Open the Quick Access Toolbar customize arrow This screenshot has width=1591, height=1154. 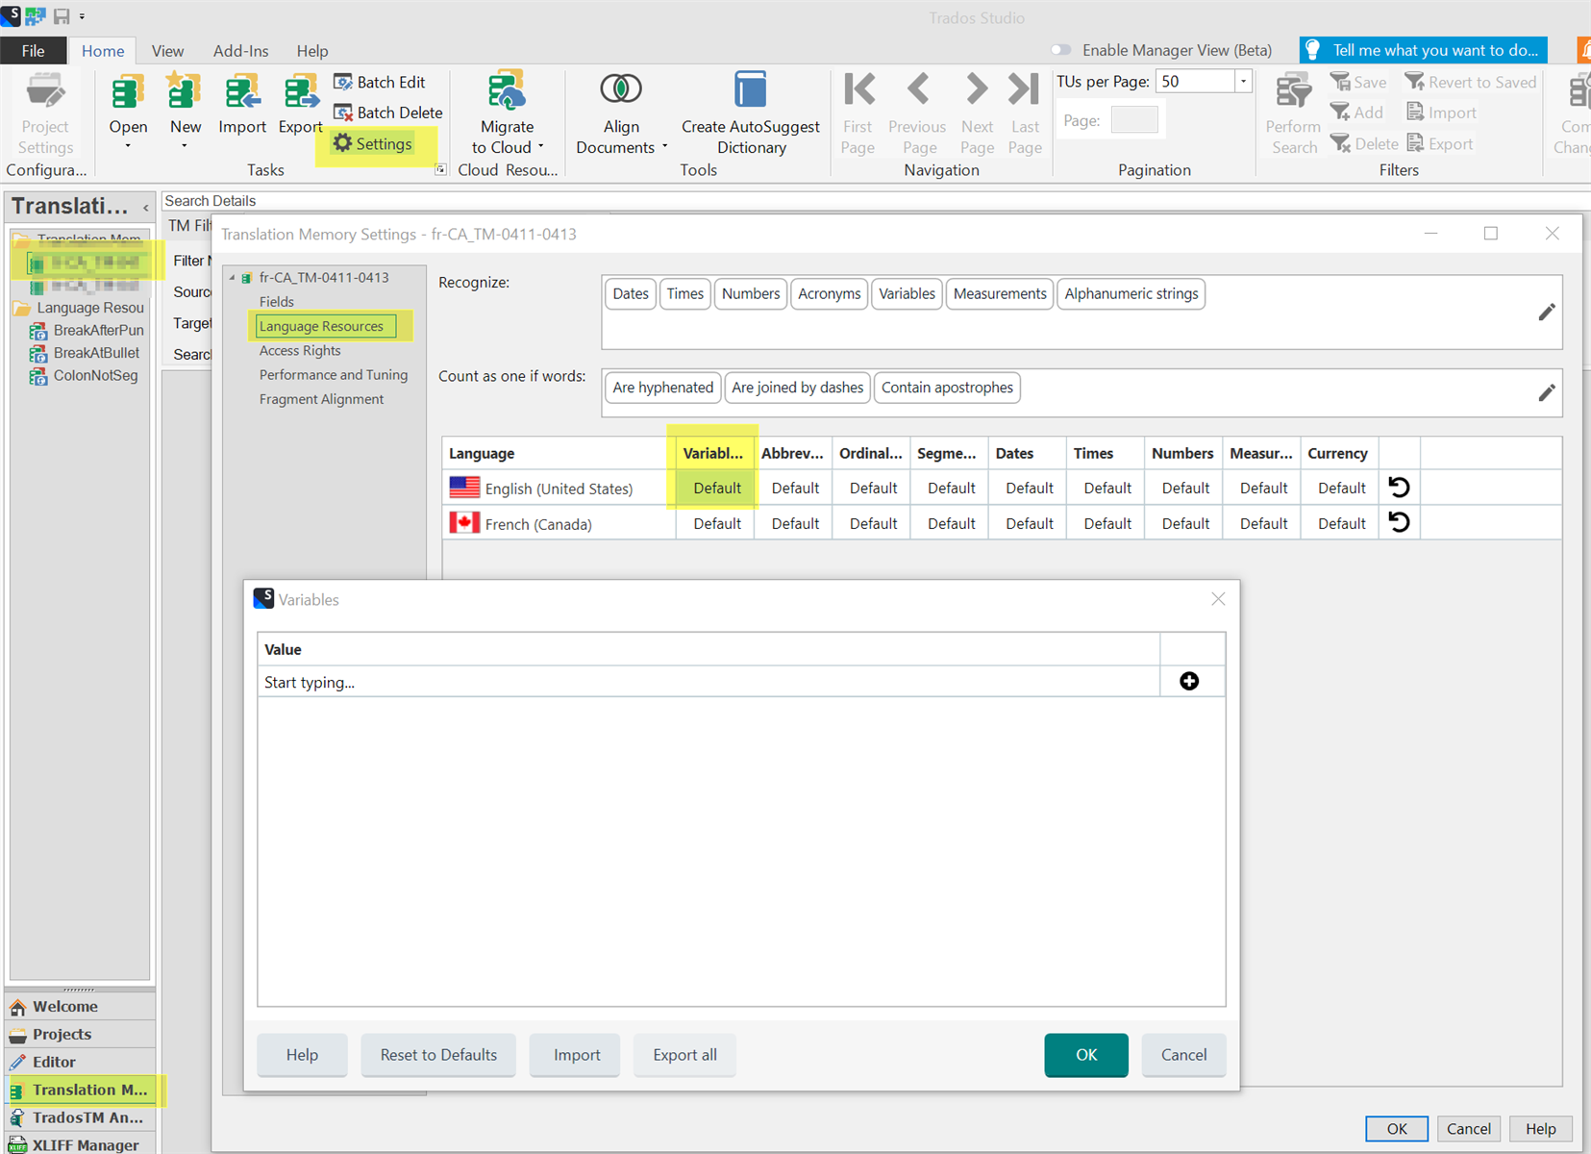pyautogui.click(x=82, y=16)
